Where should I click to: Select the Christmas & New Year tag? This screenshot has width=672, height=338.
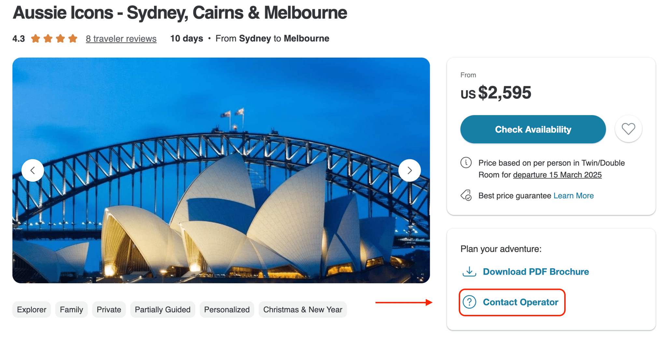pyautogui.click(x=302, y=309)
